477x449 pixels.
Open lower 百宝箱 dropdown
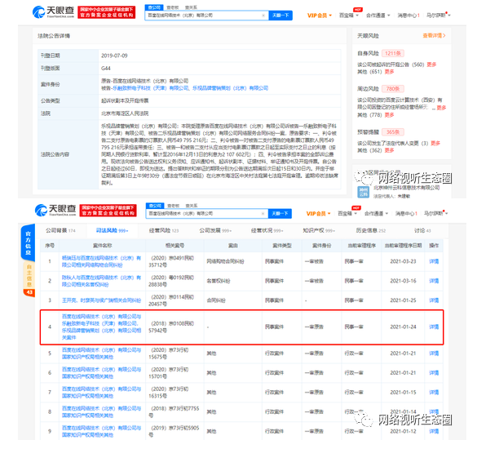click(347, 214)
